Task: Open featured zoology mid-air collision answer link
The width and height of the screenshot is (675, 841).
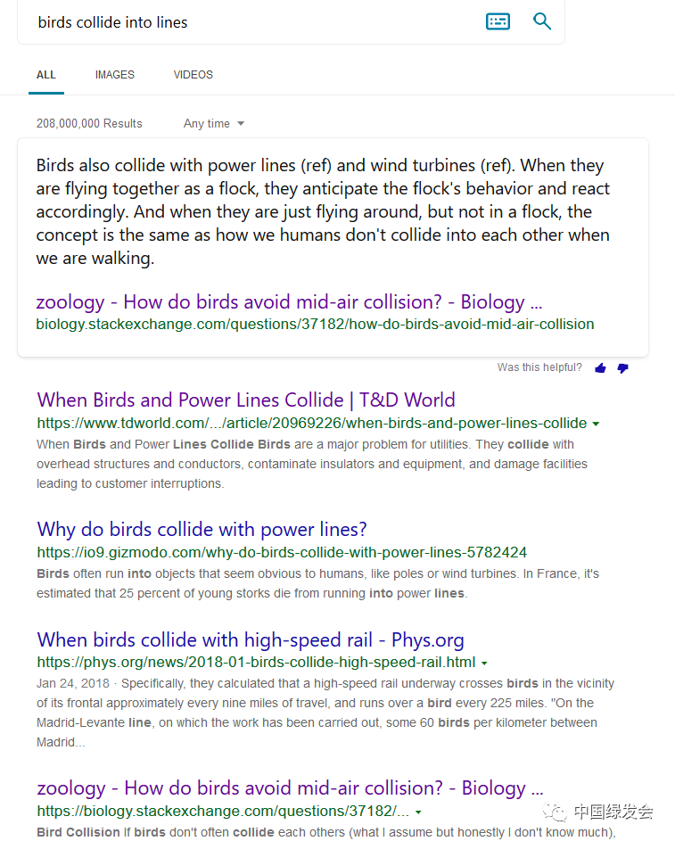Action: point(289,301)
